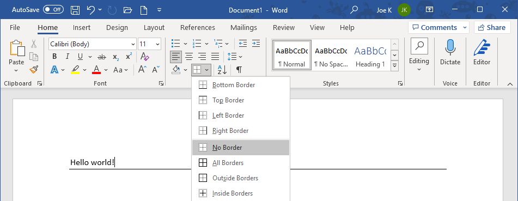The image size is (518, 201).
Task: Open the File tab
Action: [x=15, y=27]
